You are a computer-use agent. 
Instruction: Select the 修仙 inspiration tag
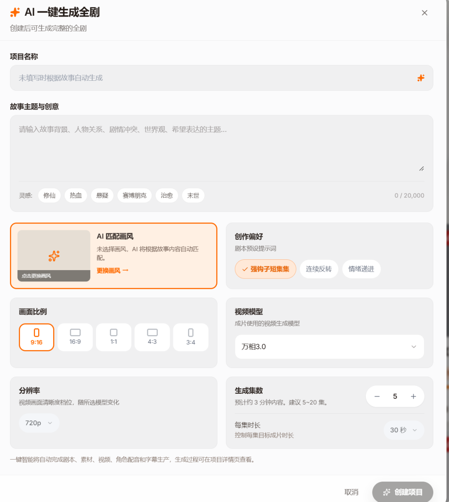click(49, 195)
